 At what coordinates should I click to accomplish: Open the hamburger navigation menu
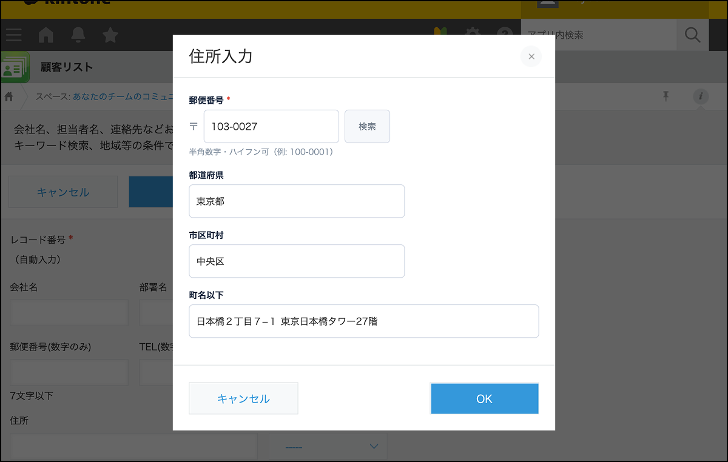[x=13, y=35]
